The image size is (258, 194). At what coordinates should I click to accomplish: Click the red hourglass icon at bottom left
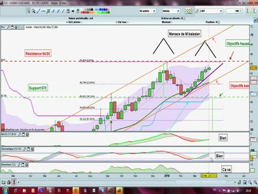tap(14, 182)
